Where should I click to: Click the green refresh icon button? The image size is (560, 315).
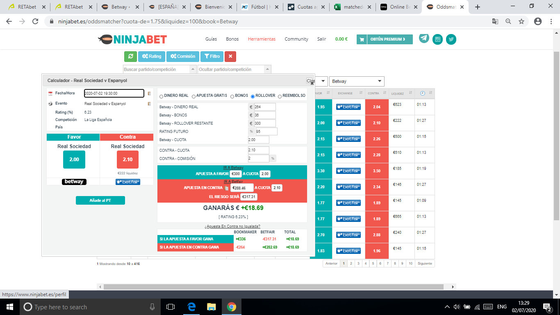(130, 57)
